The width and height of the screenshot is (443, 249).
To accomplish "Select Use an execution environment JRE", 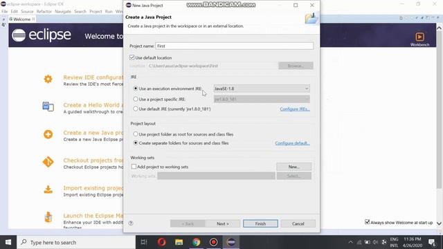I will (136, 89).
